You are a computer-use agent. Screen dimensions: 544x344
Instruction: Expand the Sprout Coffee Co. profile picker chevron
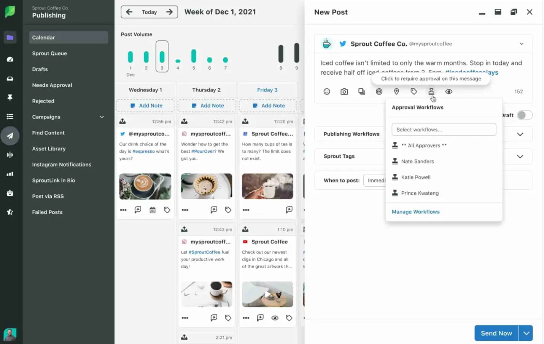[522, 44]
